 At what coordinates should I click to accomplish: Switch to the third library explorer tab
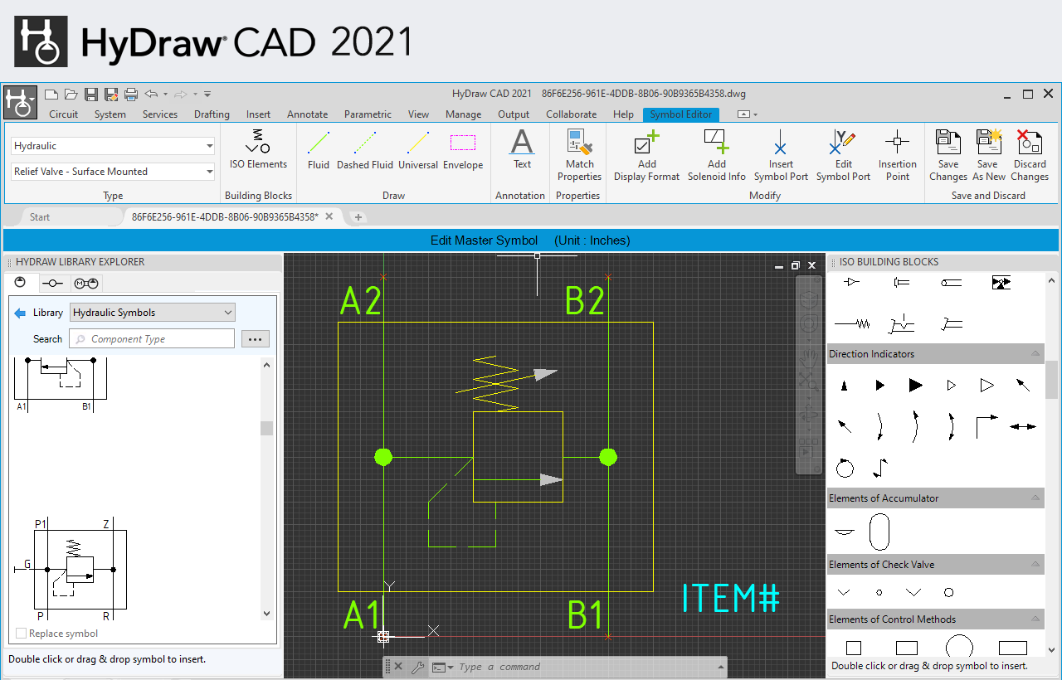click(x=87, y=283)
